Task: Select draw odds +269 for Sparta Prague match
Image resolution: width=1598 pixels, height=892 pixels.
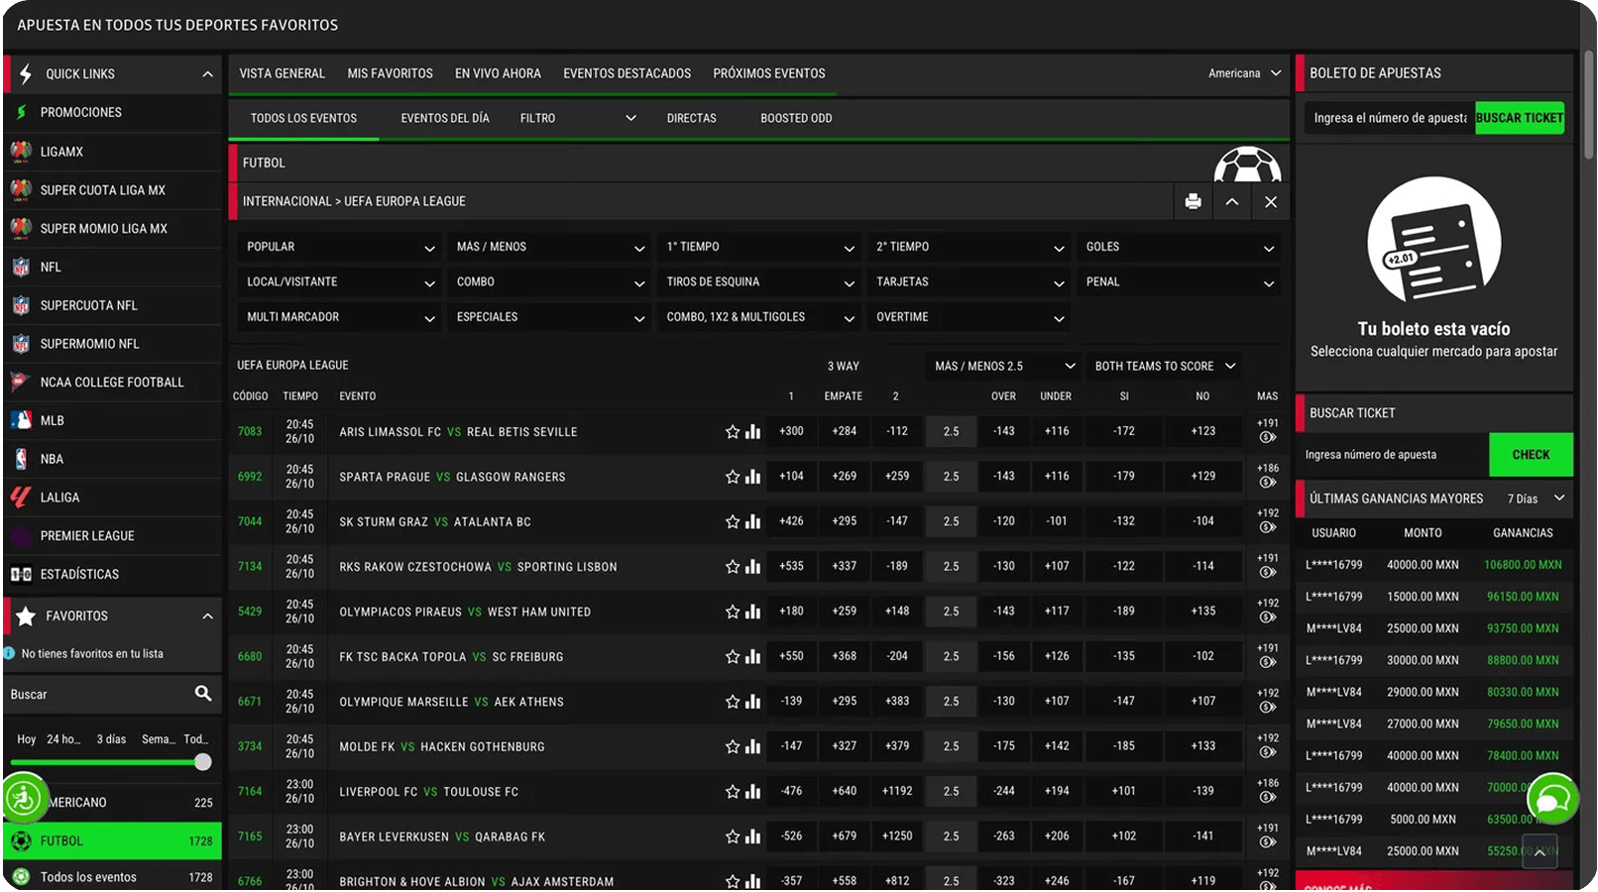Action: click(x=845, y=477)
